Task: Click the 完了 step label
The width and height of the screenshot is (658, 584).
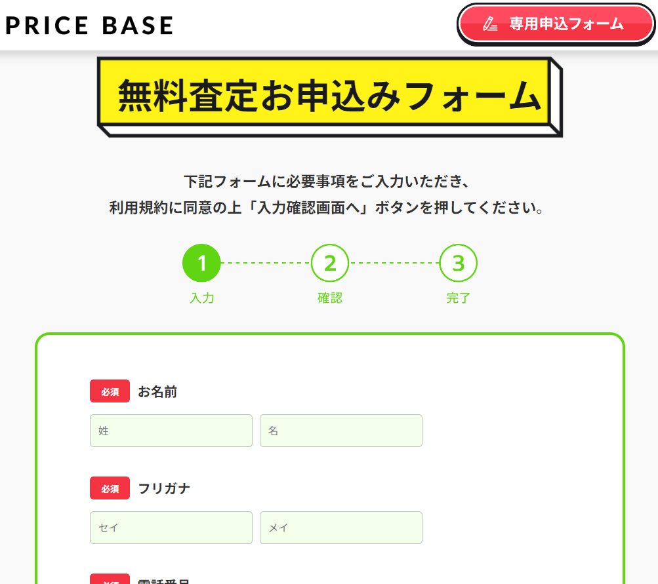Action: coord(459,298)
